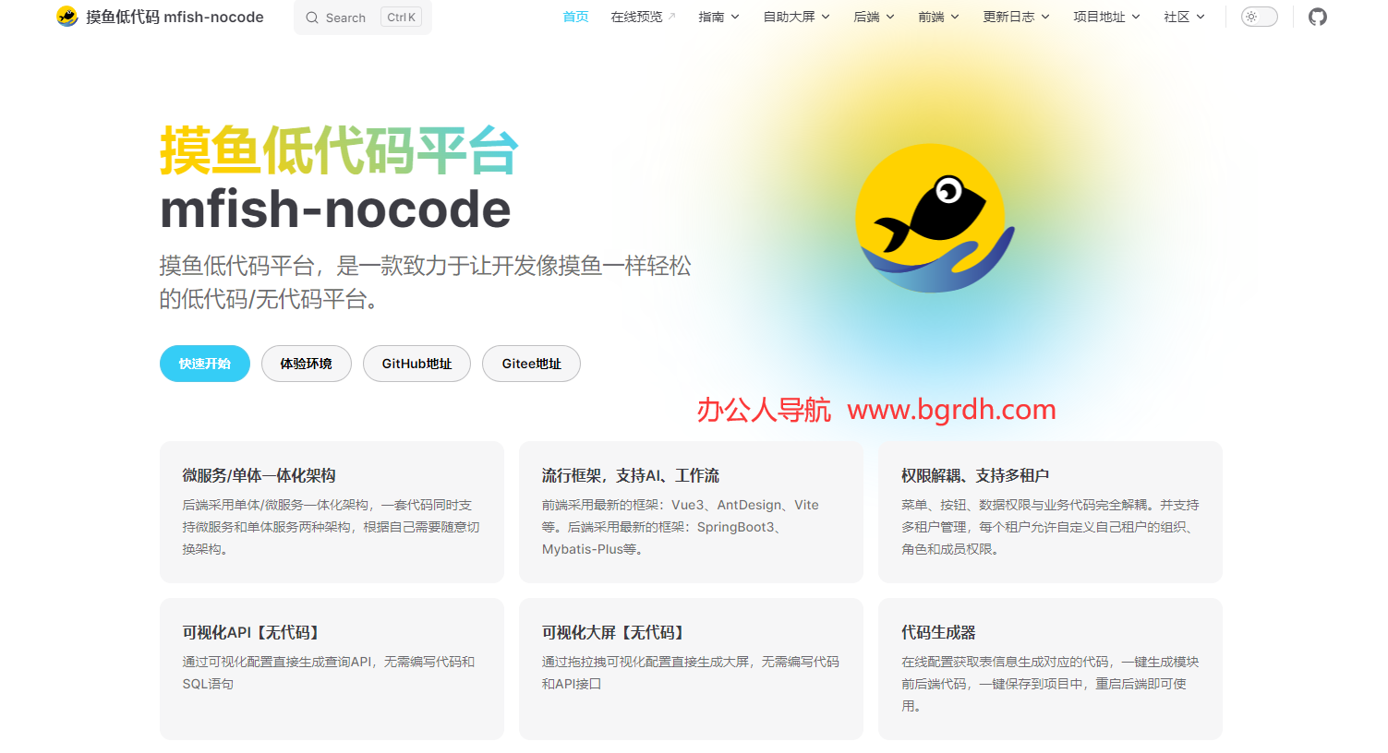
Task: Expand the 更新日志 dropdown menu
Action: pyautogui.click(x=1016, y=17)
